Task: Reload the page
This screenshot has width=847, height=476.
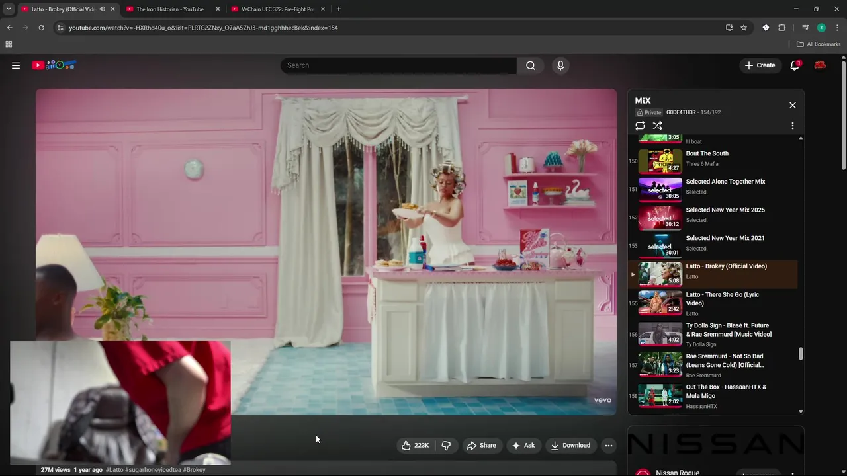Action: pos(41,28)
